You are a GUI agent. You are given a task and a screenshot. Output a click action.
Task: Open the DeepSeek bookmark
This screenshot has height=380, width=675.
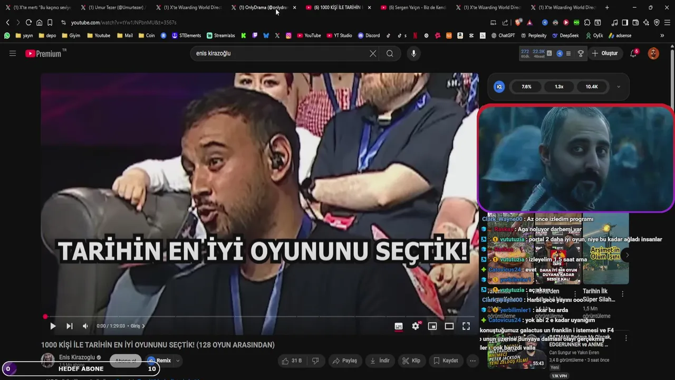tap(565, 35)
